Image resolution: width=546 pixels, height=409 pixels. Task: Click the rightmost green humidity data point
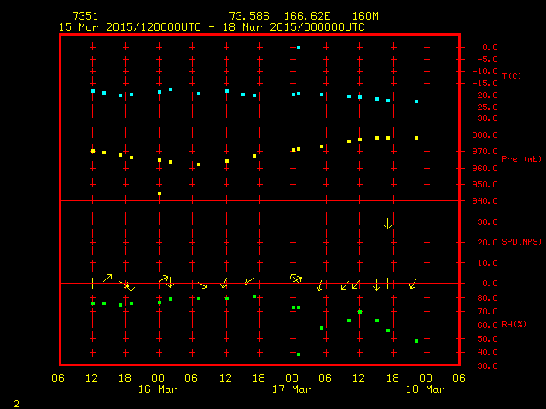pos(416,341)
